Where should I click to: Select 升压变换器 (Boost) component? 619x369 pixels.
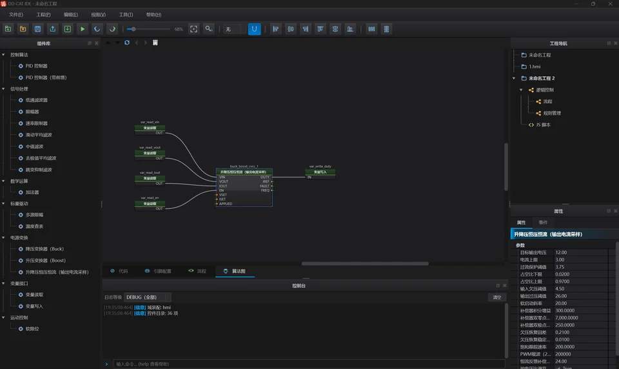(45, 261)
